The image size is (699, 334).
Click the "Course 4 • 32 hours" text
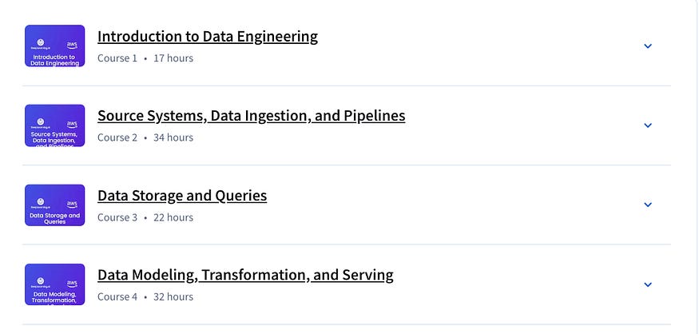pos(145,297)
